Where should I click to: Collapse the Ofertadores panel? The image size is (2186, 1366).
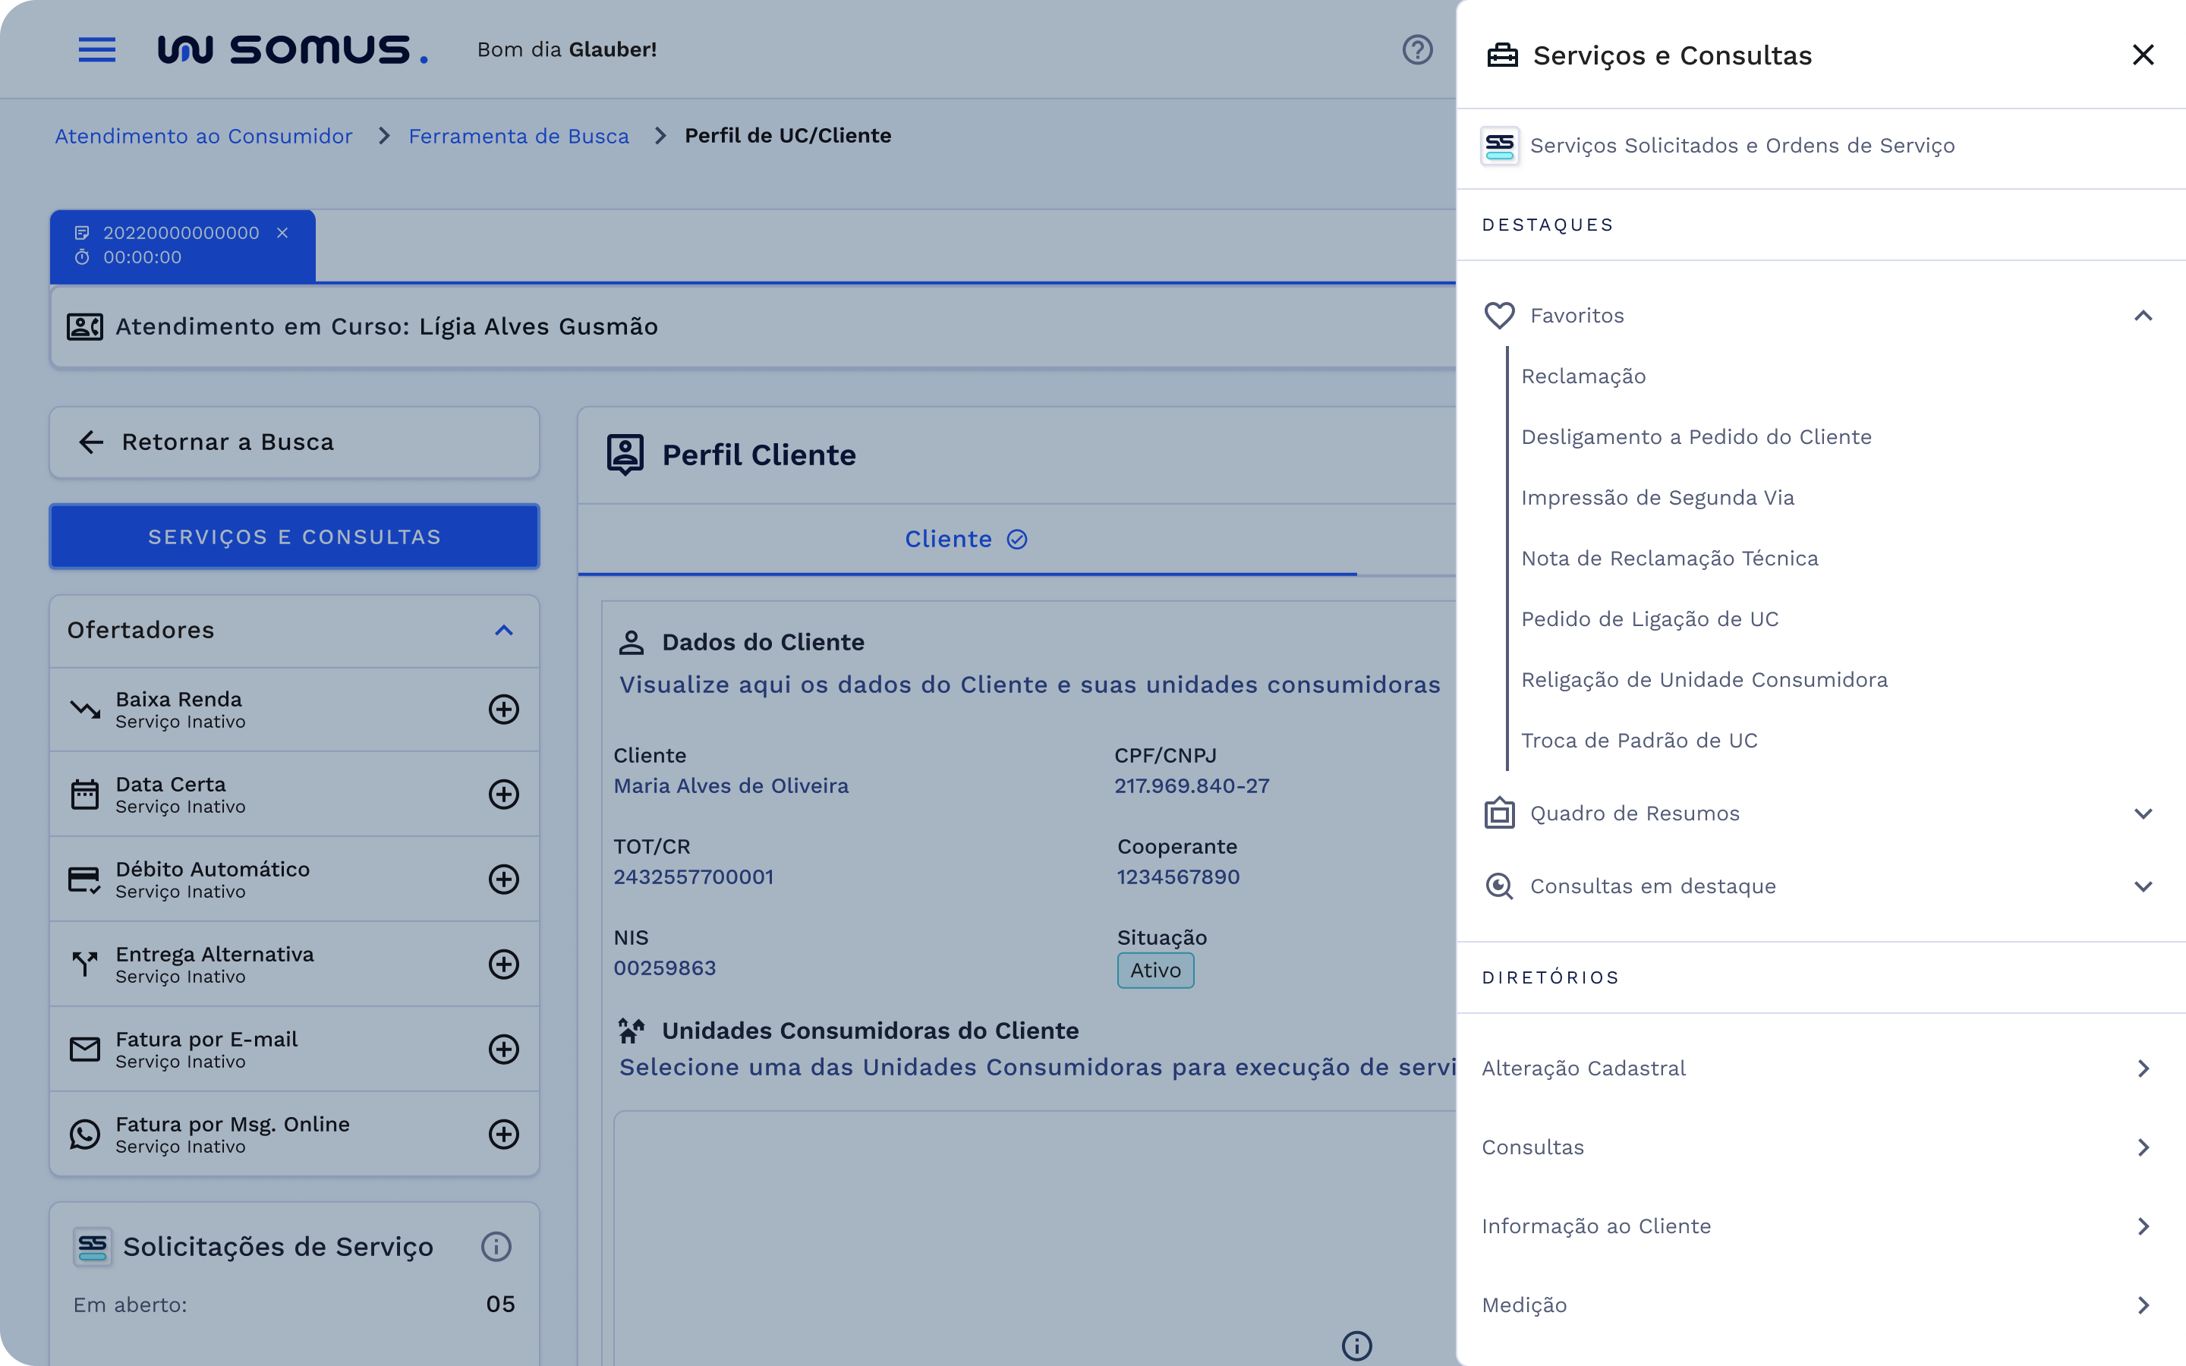[504, 630]
